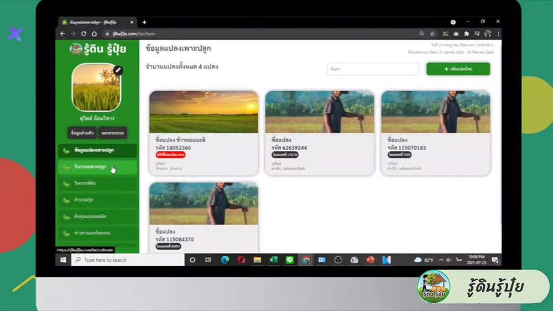Launch Excel from the Windows taskbar
The height and width of the screenshot is (311, 553).
click(273, 260)
